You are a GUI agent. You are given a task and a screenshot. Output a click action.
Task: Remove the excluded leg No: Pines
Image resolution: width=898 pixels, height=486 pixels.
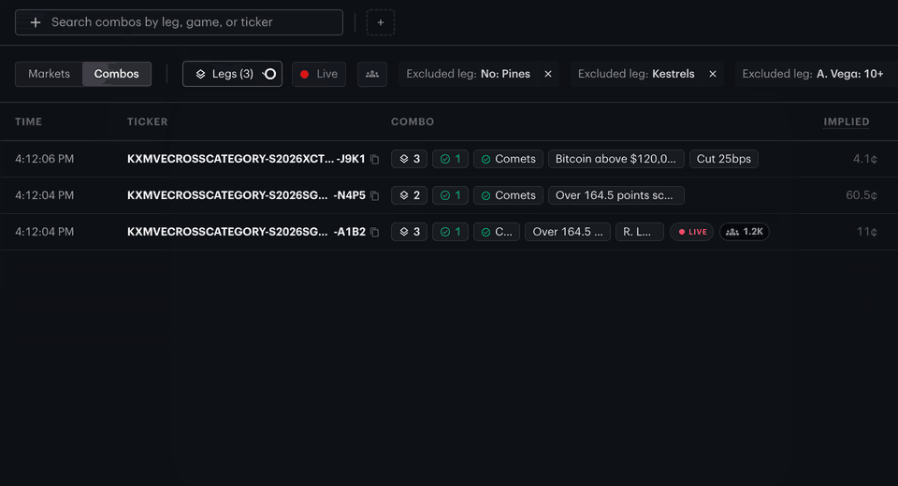548,74
